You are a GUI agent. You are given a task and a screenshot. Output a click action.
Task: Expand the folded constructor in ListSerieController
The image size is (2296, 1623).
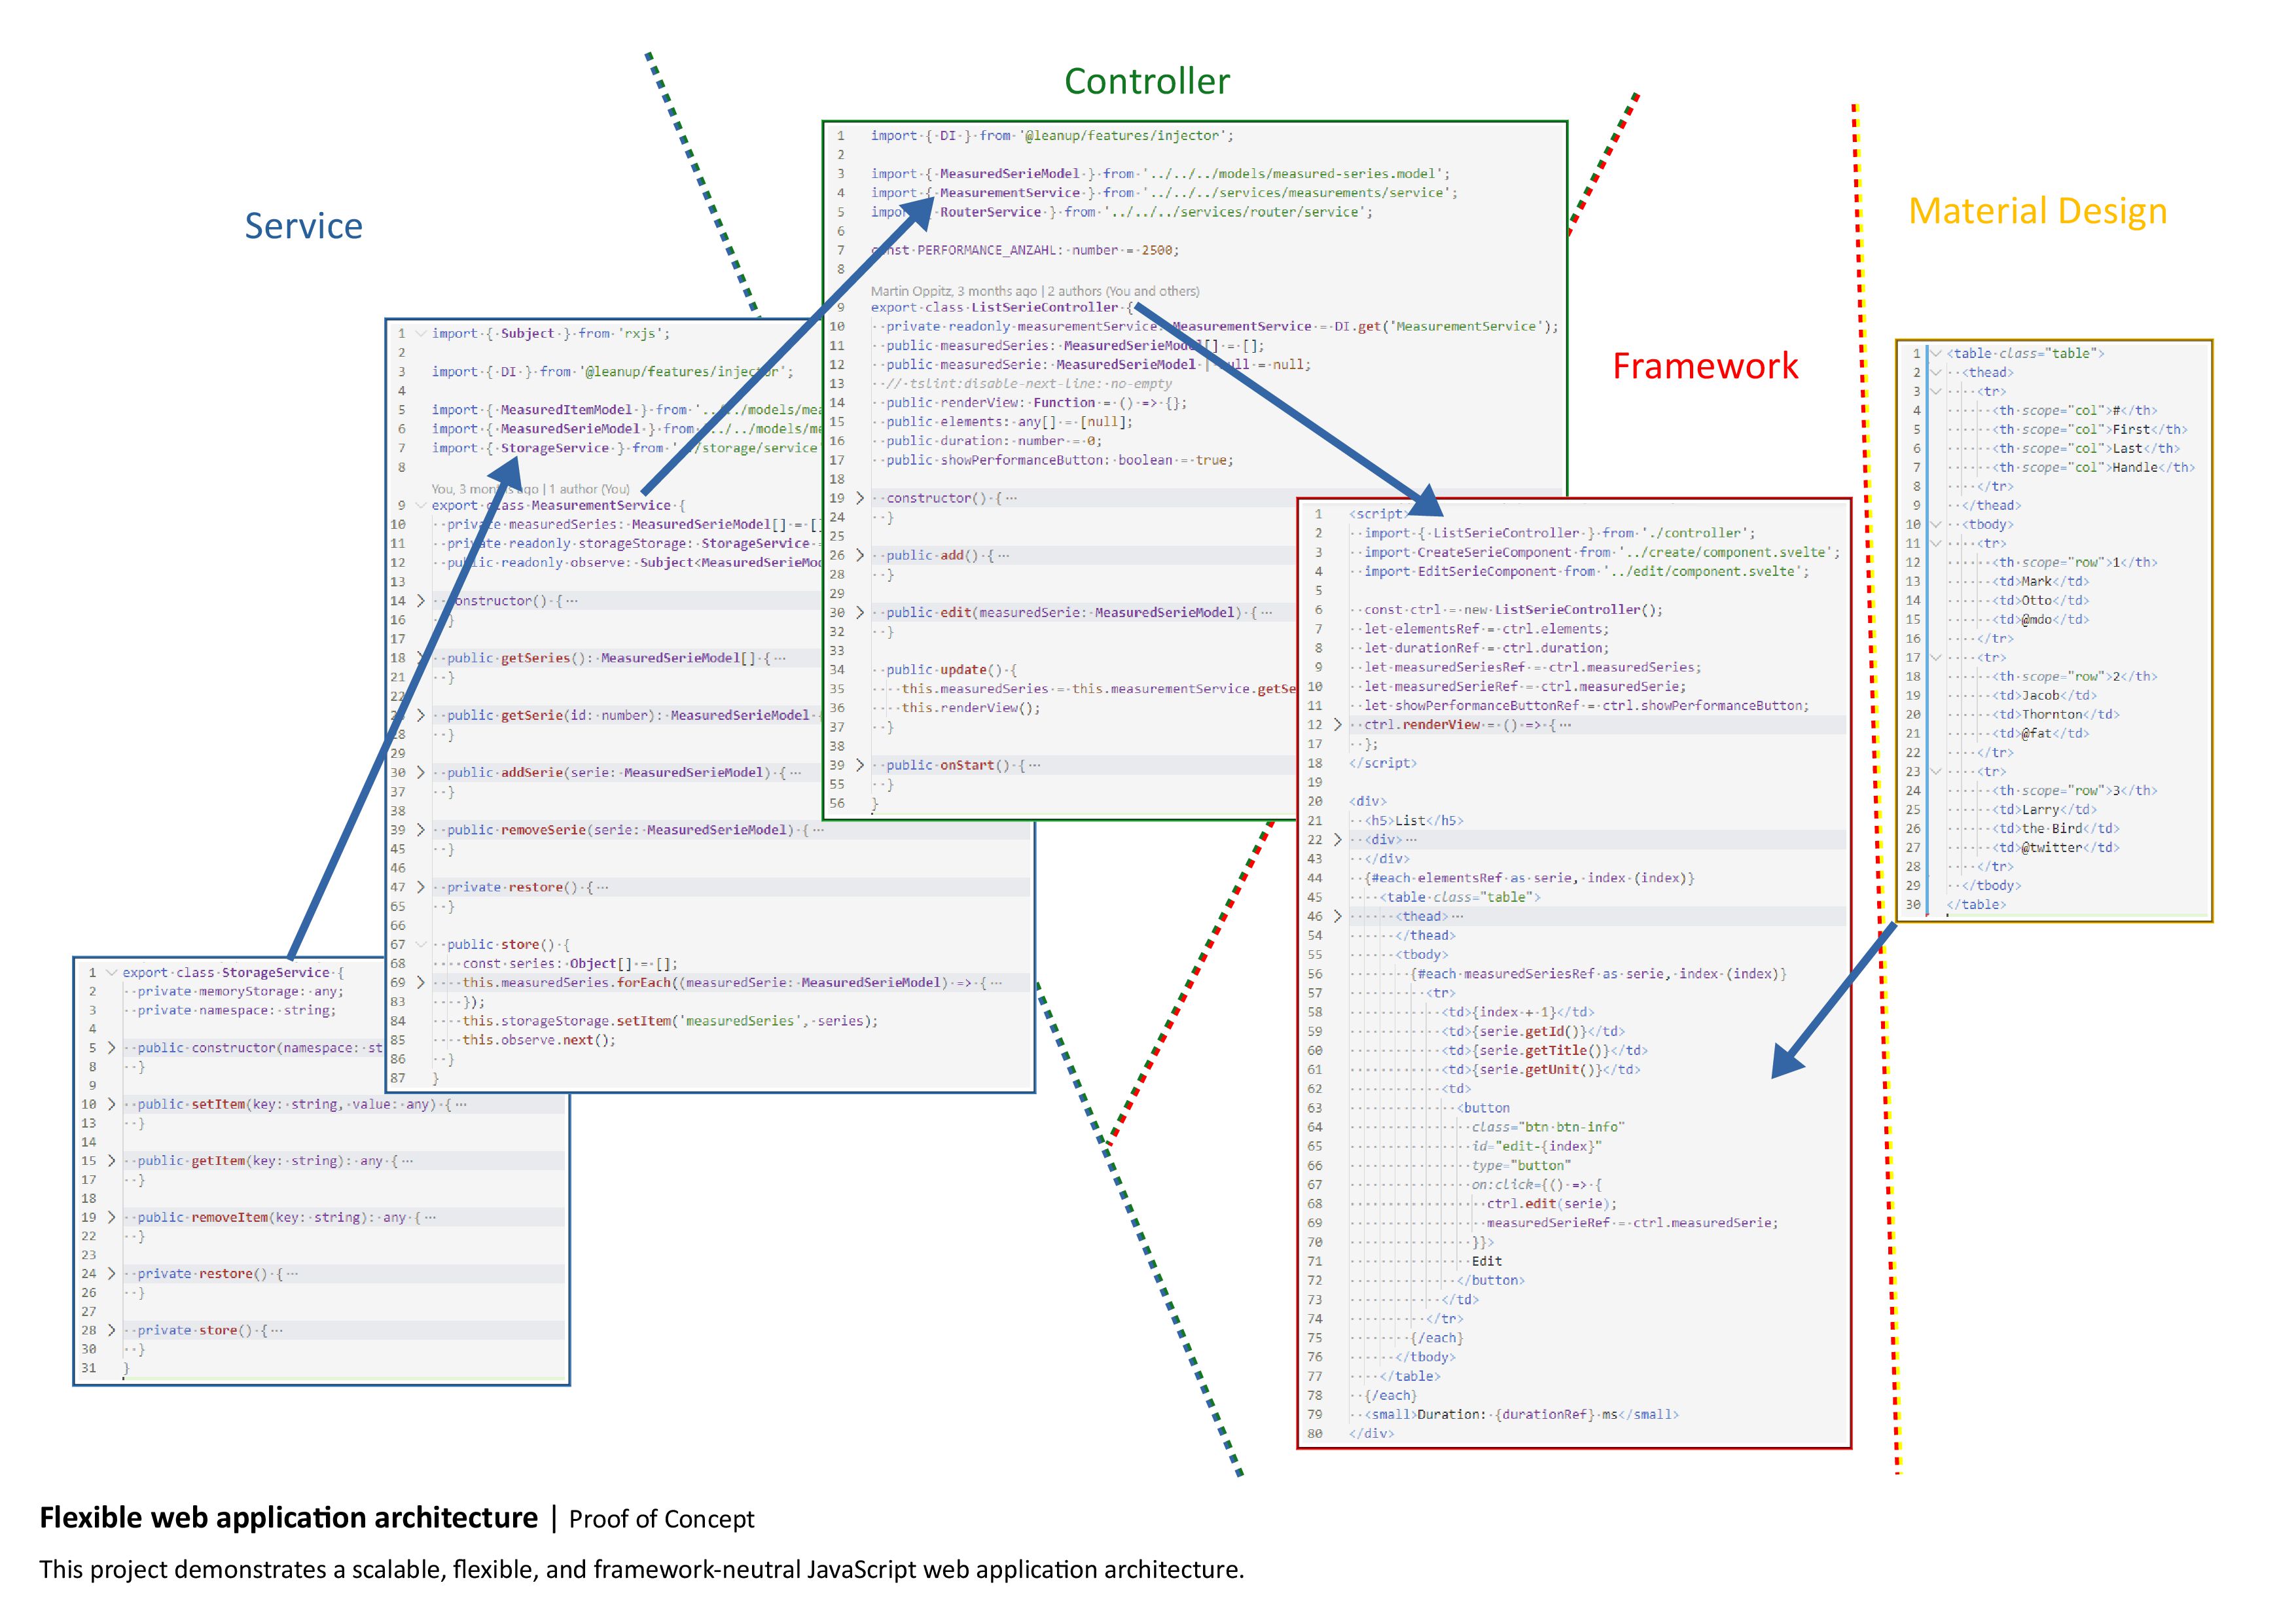coord(860,498)
